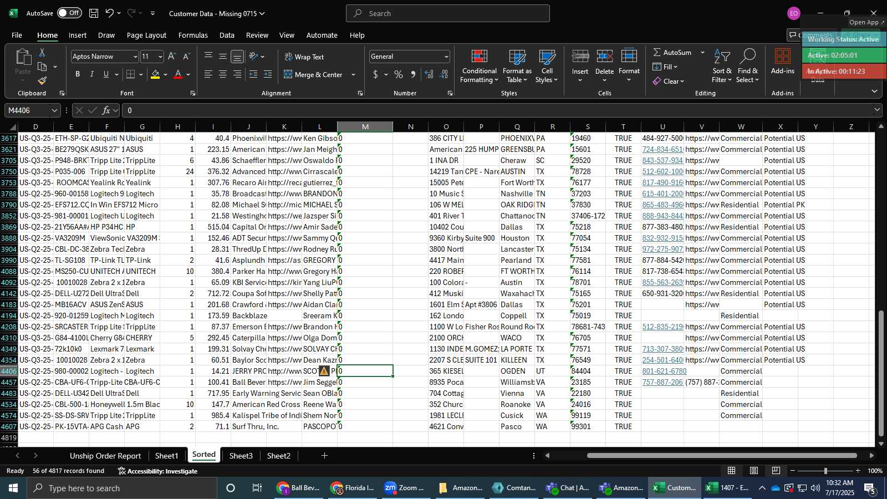Open the File menu

click(x=17, y=35)
